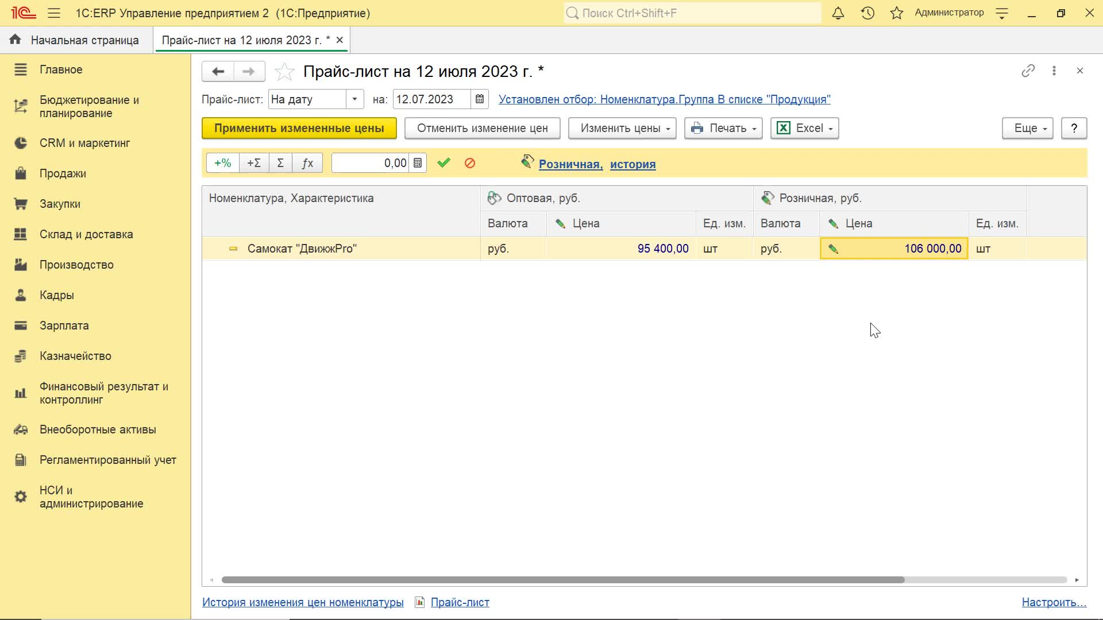Open Финансовый результат и контроллинг section
This screenshot has height=620, width=1103.
pyautogui.click(x=95, y=393)
